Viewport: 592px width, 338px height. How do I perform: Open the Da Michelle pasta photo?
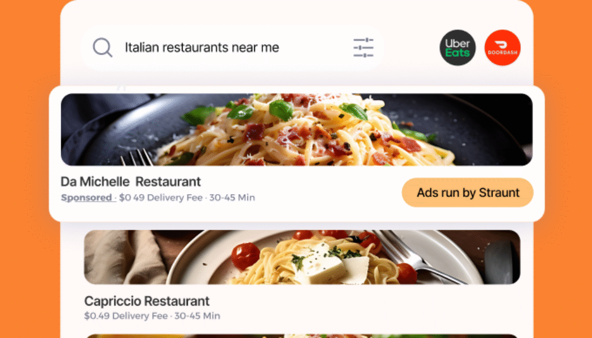point(297,129)
